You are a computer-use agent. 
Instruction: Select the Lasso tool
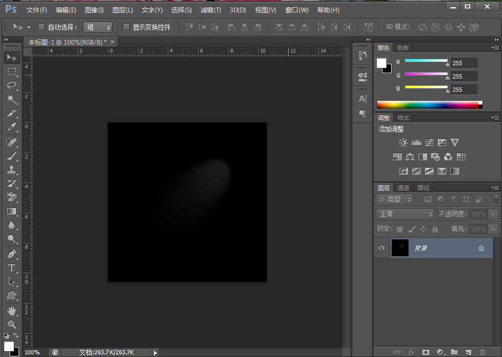pyautogui.click(x=12, y=85)
